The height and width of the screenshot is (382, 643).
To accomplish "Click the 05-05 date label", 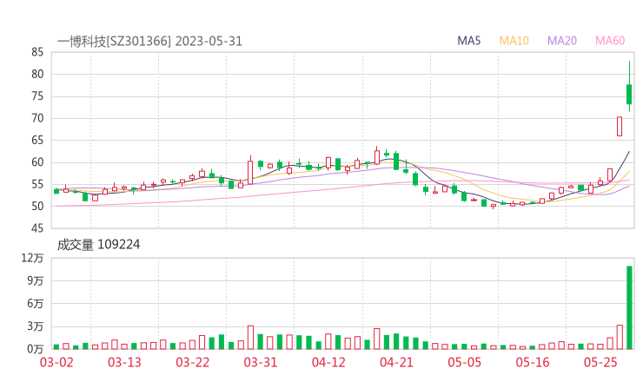I will coord(465,363).
